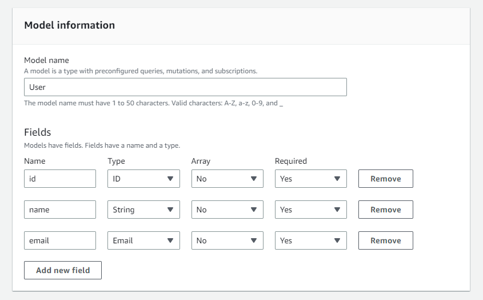483x300 pixels.
Task: Open the Array dropdown for name field
Action: pyautogui.click(x=227, y=210)
